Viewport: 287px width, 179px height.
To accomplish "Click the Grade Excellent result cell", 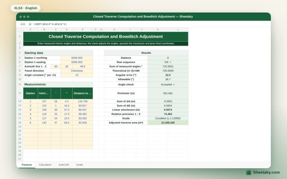I will [x=168, y=118].
